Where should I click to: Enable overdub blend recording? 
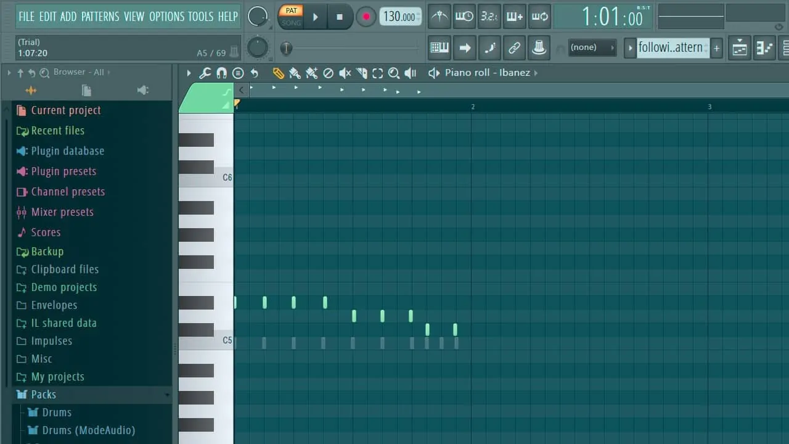coord(515,17)
